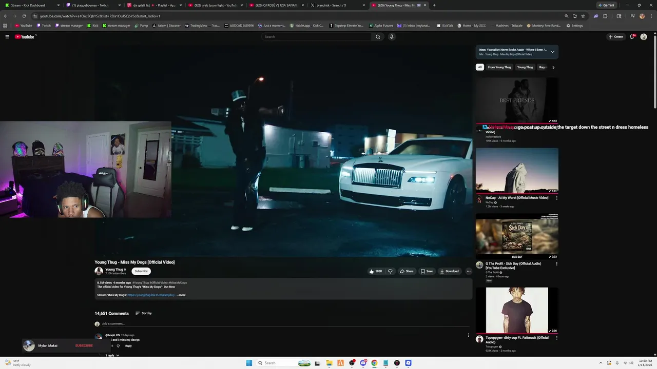Image resolution: width=657 pixels, height=369 pixels.
Task: Click the Share button
Action: (x=407, y=271)
